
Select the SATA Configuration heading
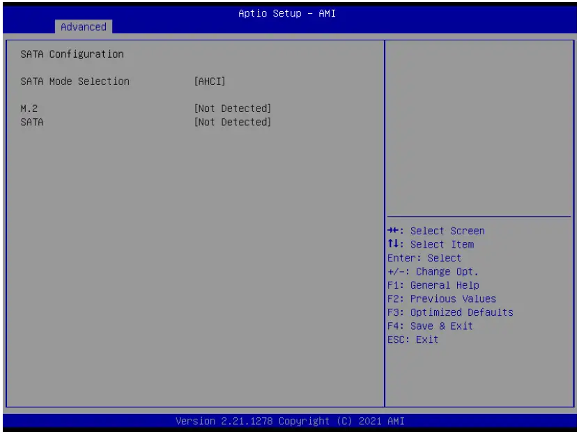72,54
